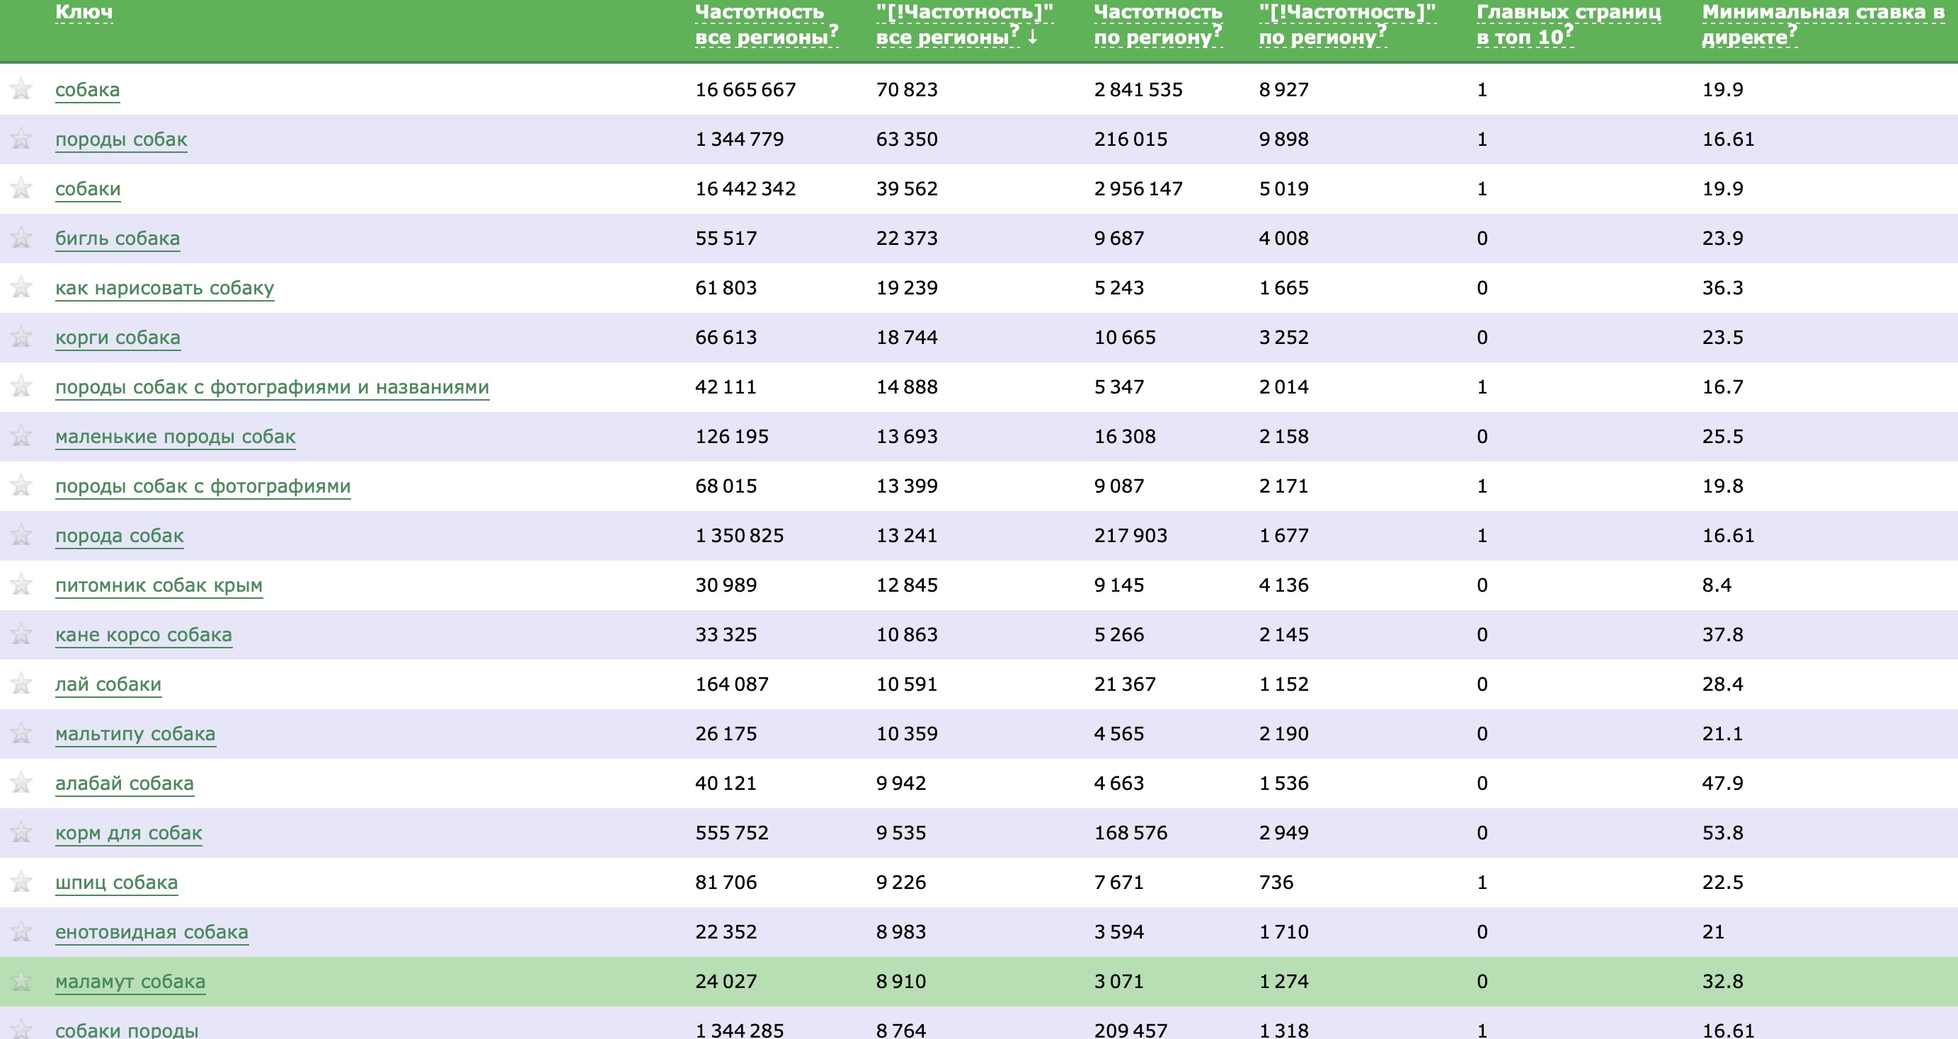Open the 'собаки породы' keyword link
Image resolution: width=1958 pixels, height=1039 pixels.
(x=126, y=1030)
